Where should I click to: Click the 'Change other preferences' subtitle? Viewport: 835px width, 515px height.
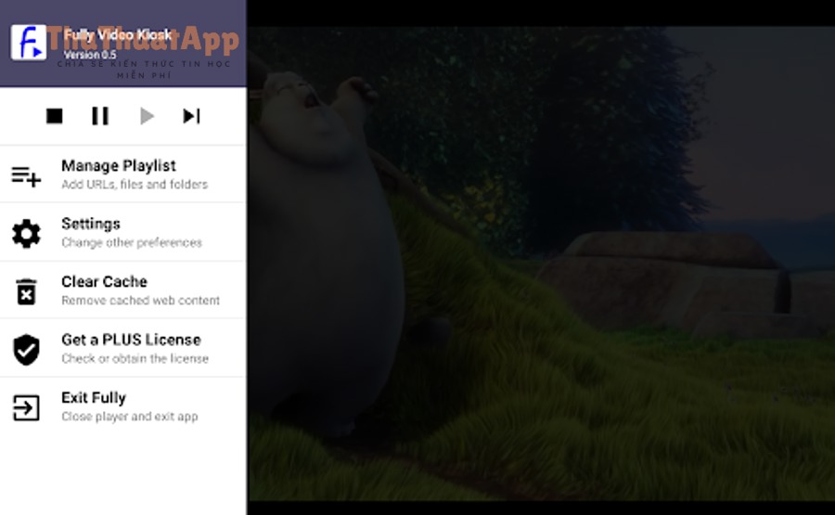[x=132, y=242]
